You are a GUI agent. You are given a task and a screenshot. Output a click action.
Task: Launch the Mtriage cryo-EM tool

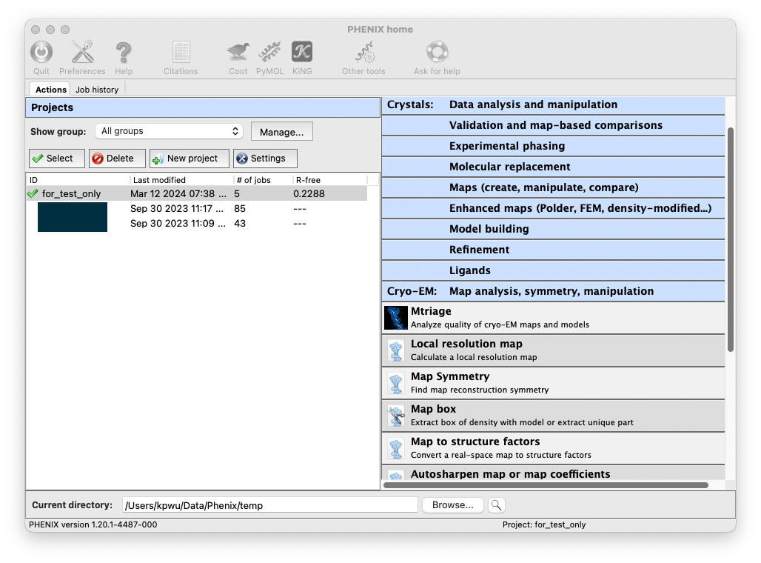coord(518,317)
